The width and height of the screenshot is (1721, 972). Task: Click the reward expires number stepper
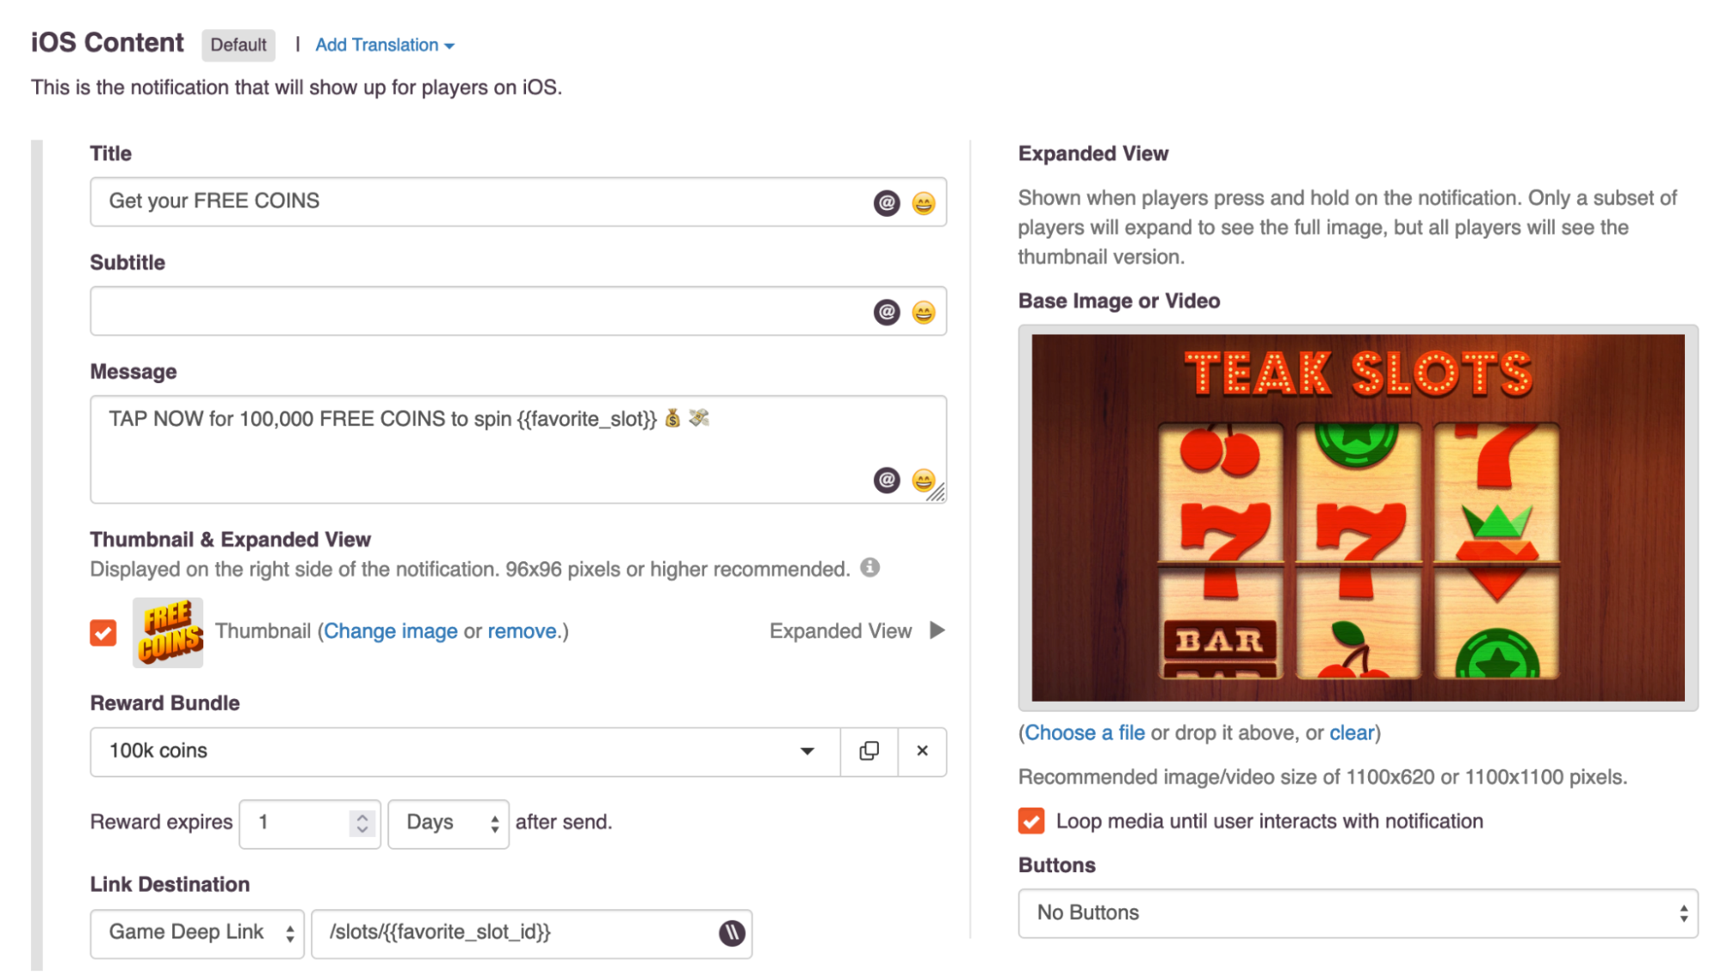tap(362, 823)
